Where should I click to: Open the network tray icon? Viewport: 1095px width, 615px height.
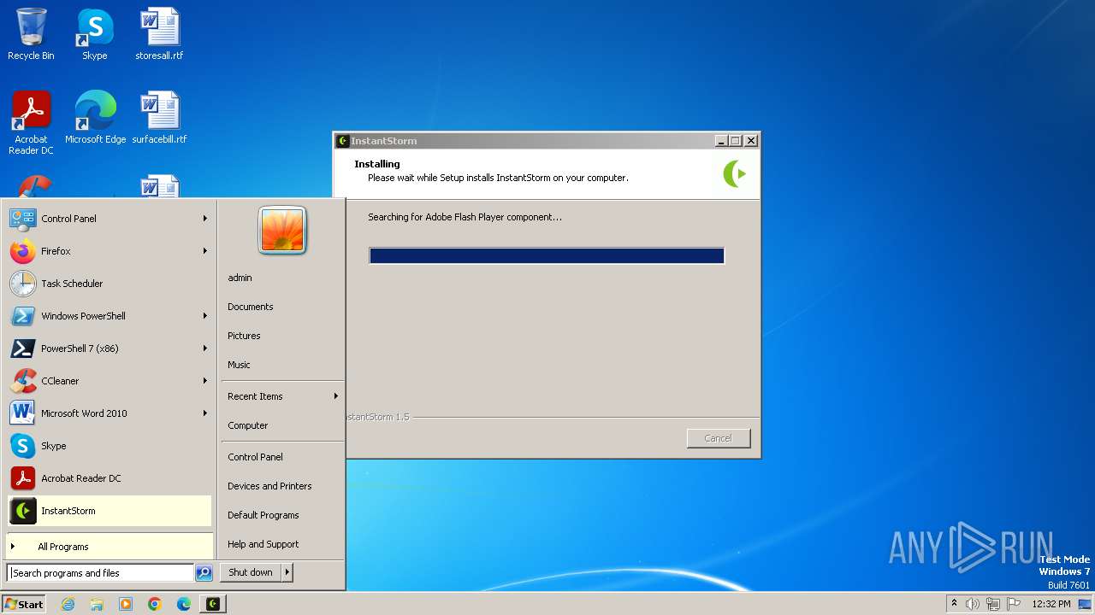pos(993,604)
